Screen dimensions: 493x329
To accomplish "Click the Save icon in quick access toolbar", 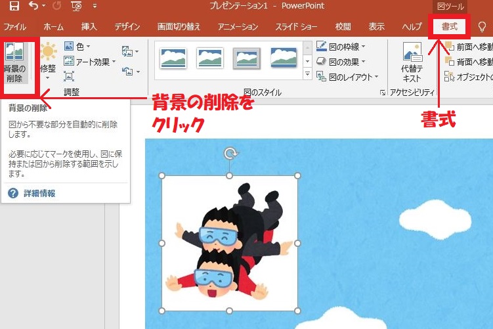I will pos(14,6).
